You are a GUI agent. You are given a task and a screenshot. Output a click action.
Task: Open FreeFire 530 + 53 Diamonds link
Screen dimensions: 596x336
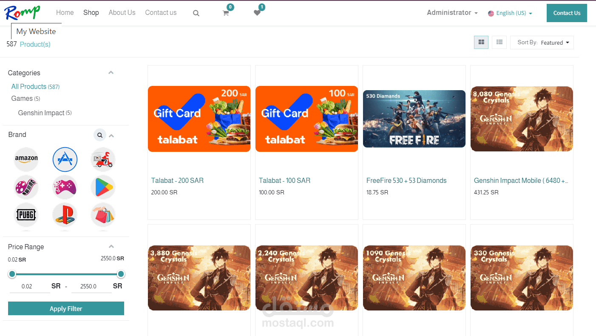406,180
